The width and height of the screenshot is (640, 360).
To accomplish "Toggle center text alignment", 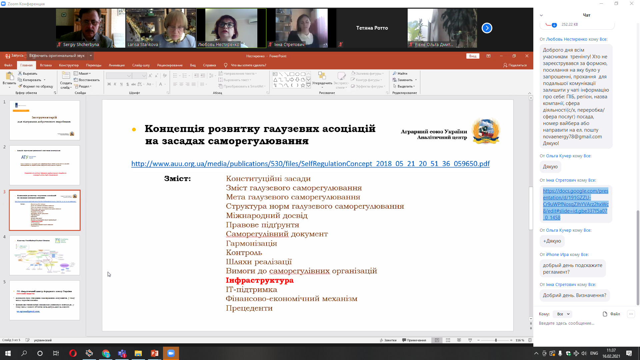I will point(181,84).
